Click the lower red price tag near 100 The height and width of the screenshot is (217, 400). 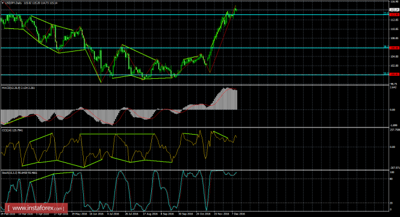[x=394, y=75]
